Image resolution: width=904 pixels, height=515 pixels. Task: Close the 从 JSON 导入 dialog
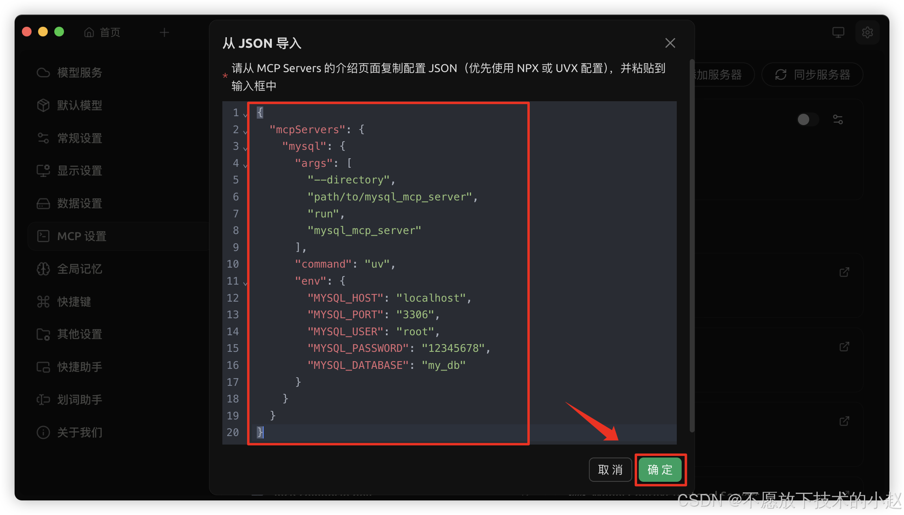[670, 43]
